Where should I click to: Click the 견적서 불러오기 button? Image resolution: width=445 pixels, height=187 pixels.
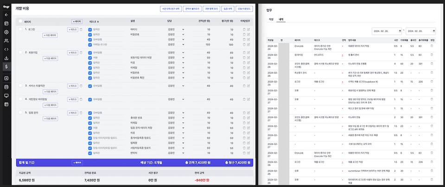[x=192, y=9]
